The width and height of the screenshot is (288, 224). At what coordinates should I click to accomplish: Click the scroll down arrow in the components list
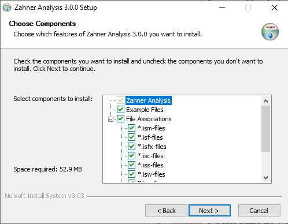tap(265, 178)
